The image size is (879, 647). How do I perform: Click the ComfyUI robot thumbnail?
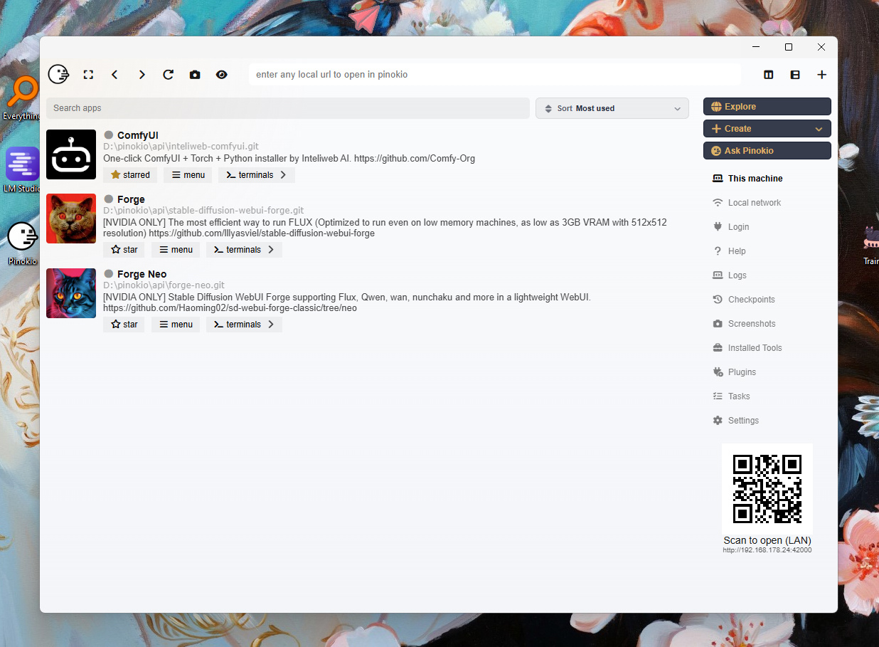pyautogui.click(x=71, y=154)
